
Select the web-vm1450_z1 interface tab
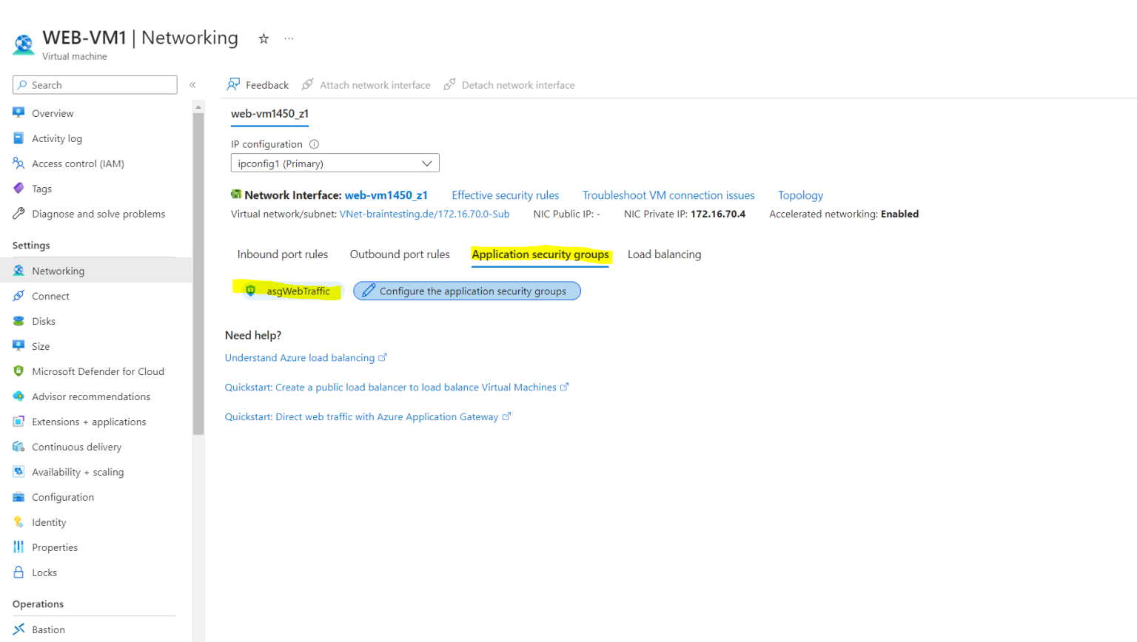pyautogui.click(x=269, y=114)
